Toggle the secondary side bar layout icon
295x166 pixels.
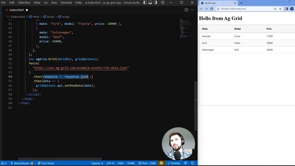pyautogui.click(x=155, y=2)
